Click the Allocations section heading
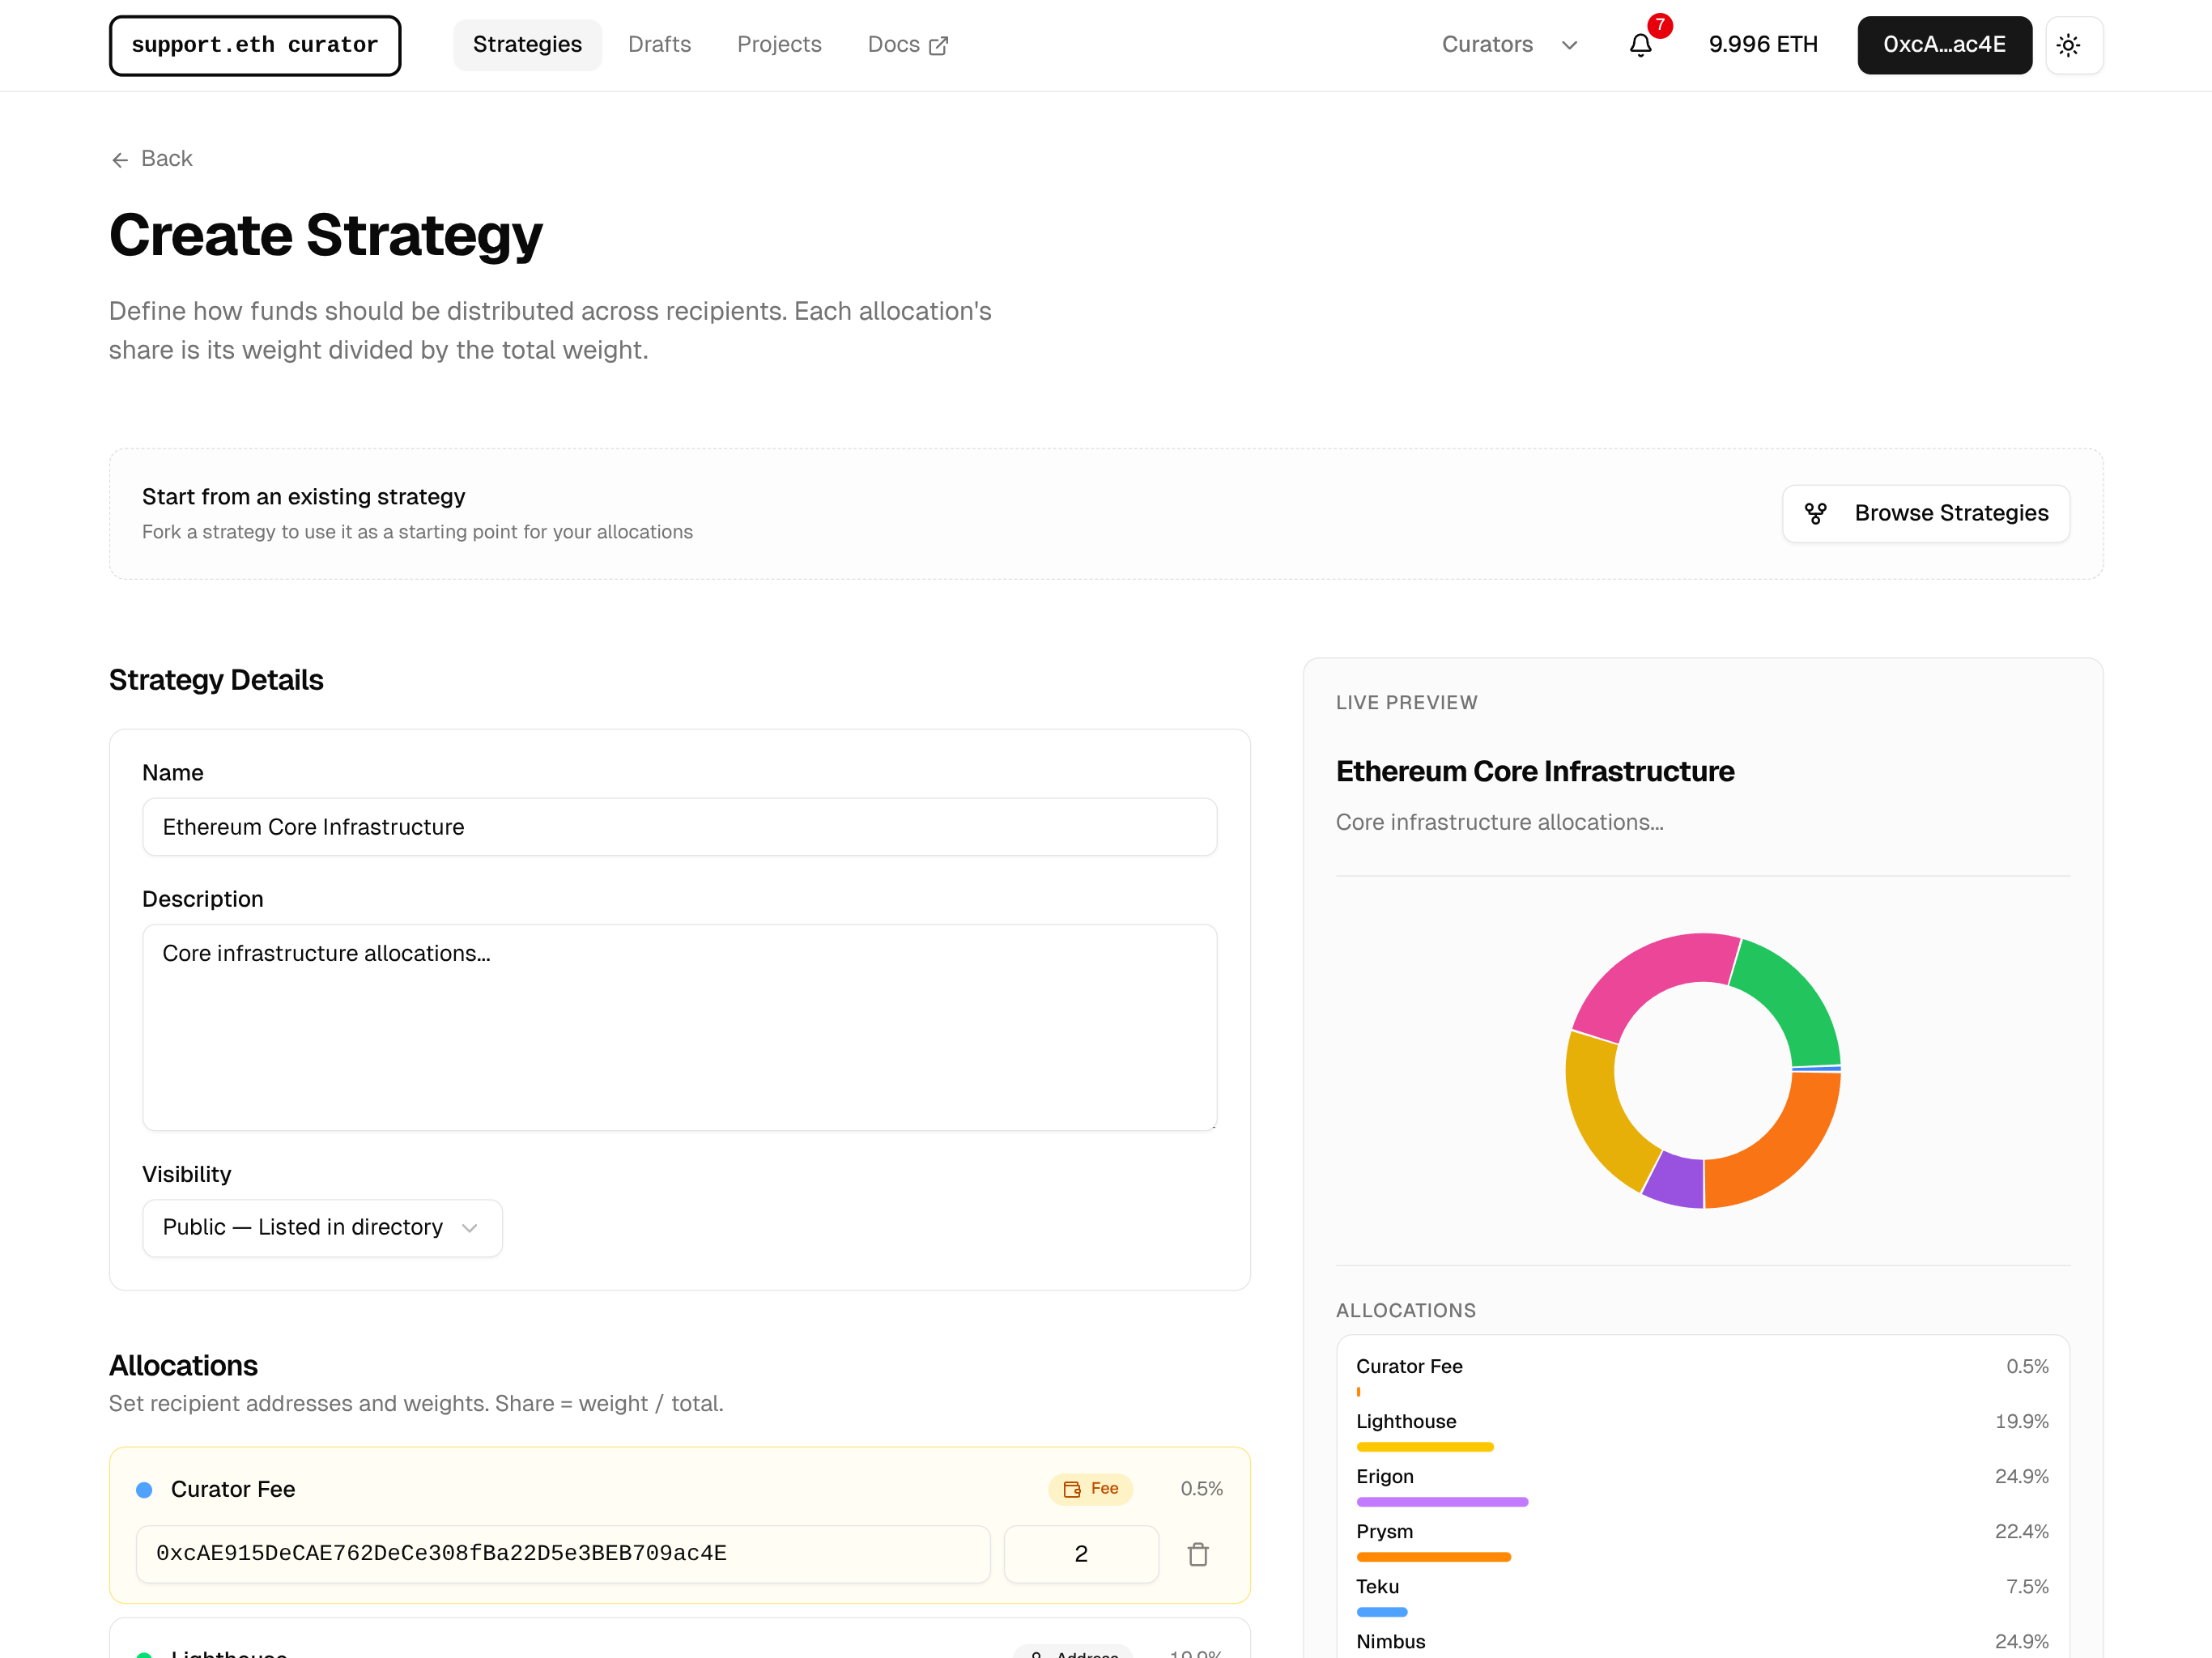Viewport: 2212px width, 1658px height. pos(183,1366)
